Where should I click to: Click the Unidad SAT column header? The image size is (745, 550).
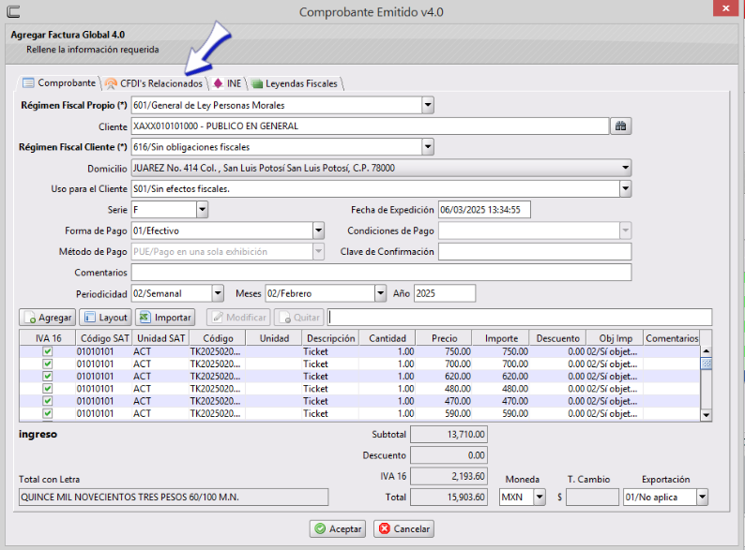coord(160,338)
